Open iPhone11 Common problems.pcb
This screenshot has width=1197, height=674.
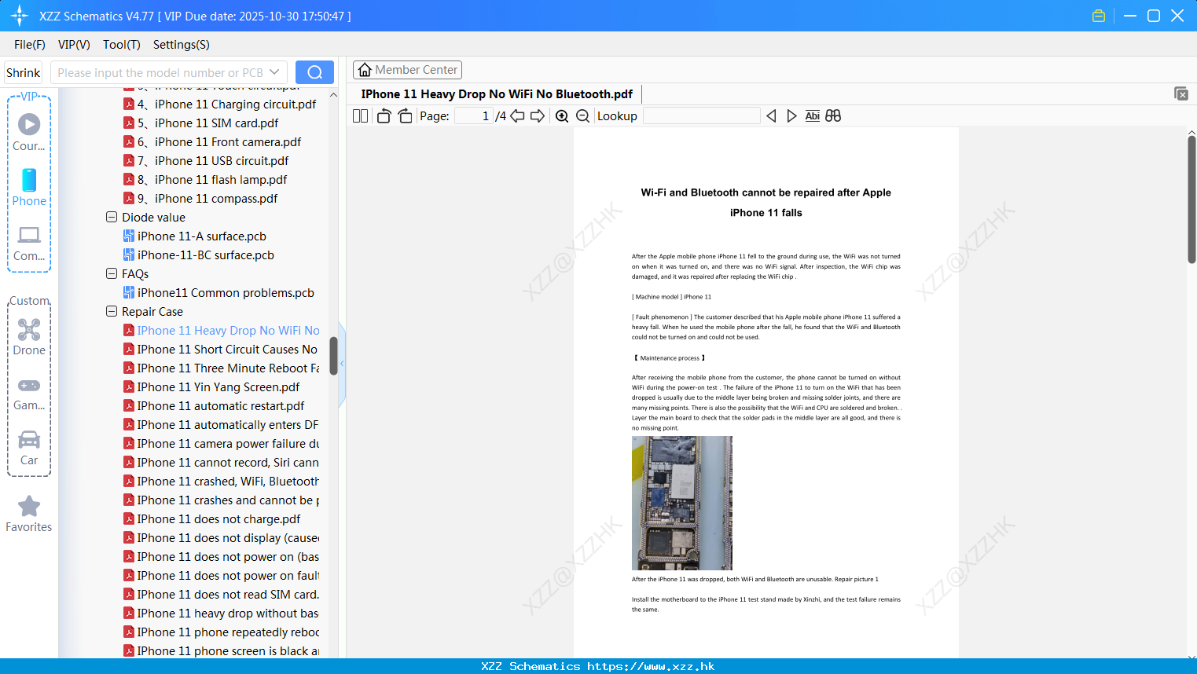tap(218, 292)
